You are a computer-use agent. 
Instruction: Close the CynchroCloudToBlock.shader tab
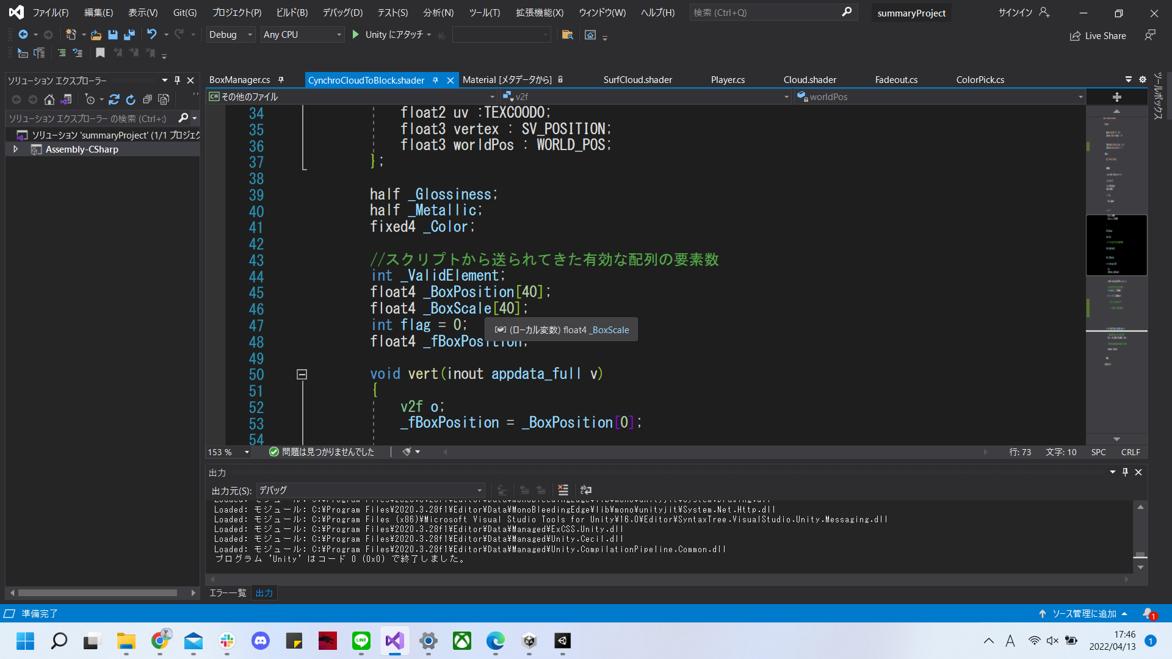(450, 80)
